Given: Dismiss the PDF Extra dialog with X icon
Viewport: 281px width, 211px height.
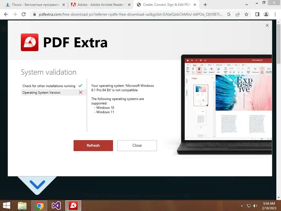Looking at the screenshot, I should [x=267, y=26].
